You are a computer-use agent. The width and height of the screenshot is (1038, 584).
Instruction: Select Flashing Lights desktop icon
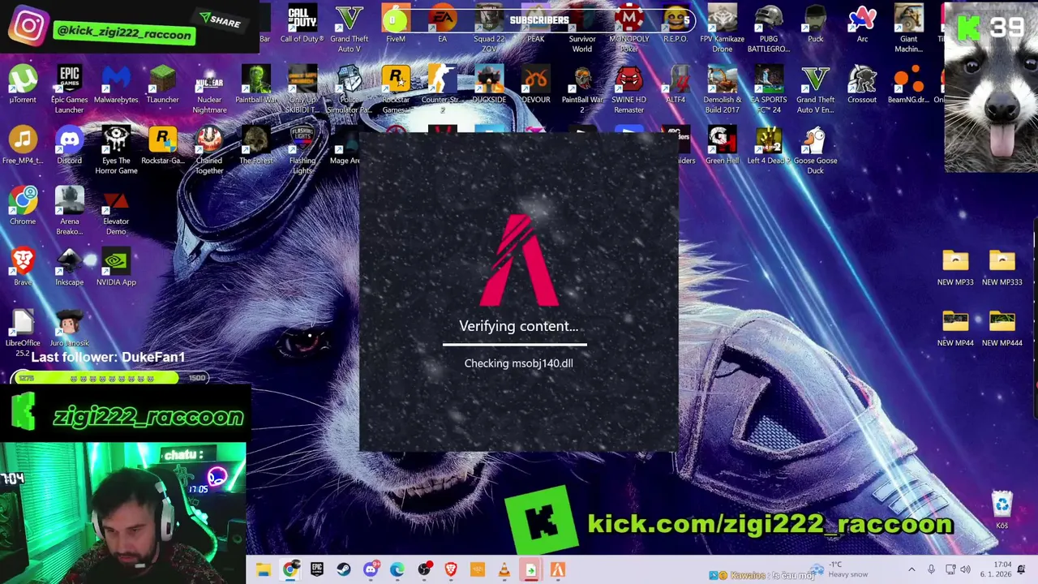(302, 151)
